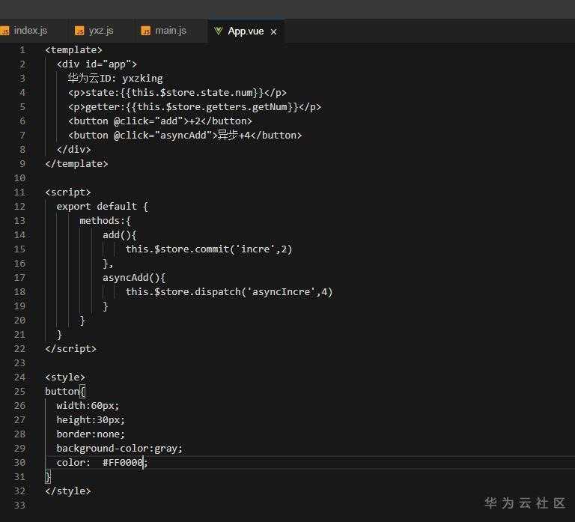
Task: Click the @click="asyncAdd" button line
Action: [185, 136]
